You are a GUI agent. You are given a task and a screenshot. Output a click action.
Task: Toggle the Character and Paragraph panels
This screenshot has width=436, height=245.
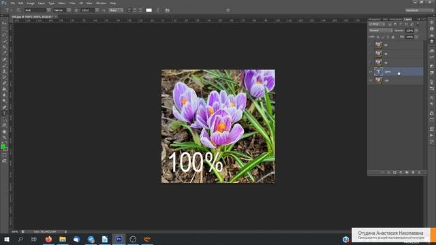click(x=167, y=10)
